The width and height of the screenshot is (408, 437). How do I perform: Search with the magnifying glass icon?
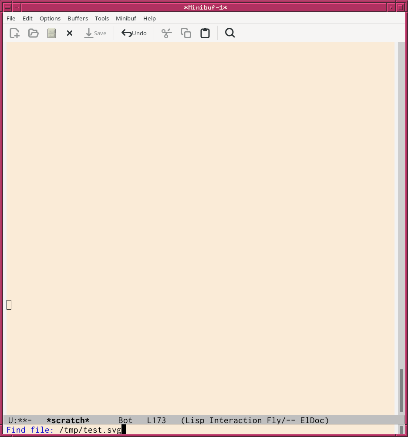click(x=230, y=33)
